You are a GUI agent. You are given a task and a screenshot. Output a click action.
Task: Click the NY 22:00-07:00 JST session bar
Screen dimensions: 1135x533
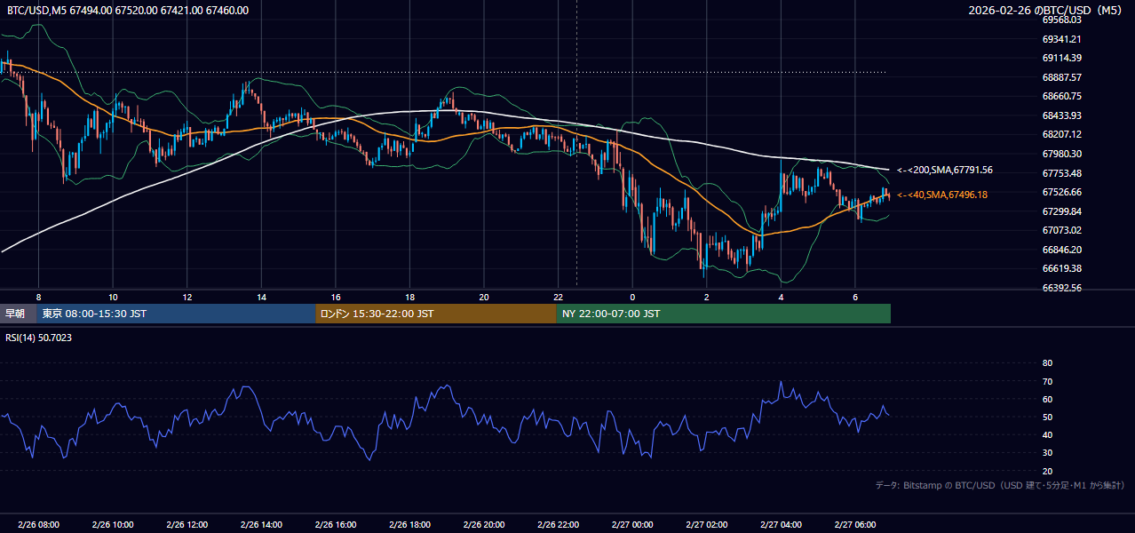click(x=724, y=314)
